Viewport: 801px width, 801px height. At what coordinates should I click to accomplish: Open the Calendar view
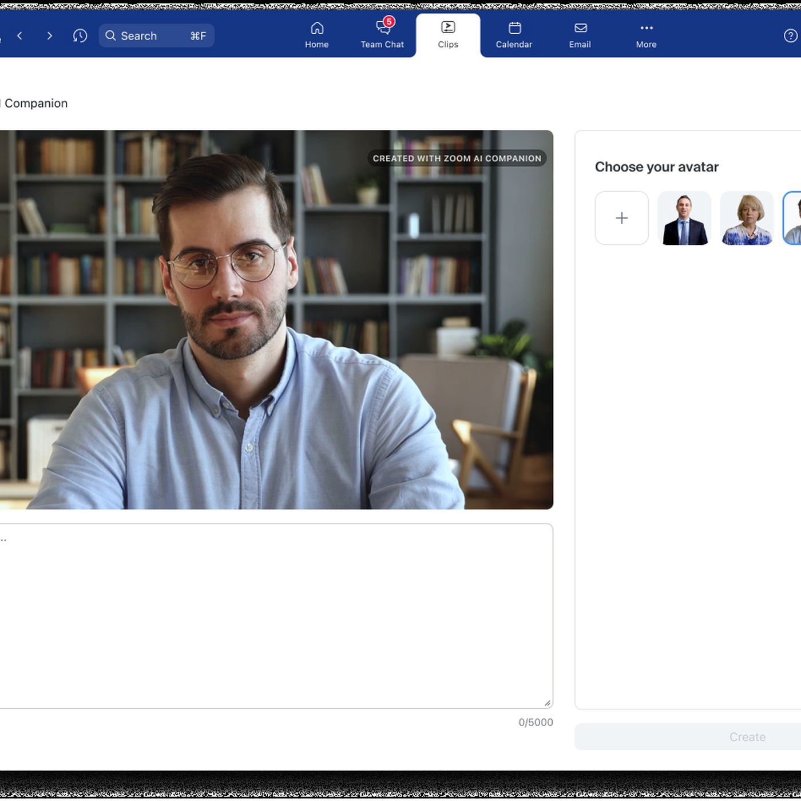tap(513, 34)
